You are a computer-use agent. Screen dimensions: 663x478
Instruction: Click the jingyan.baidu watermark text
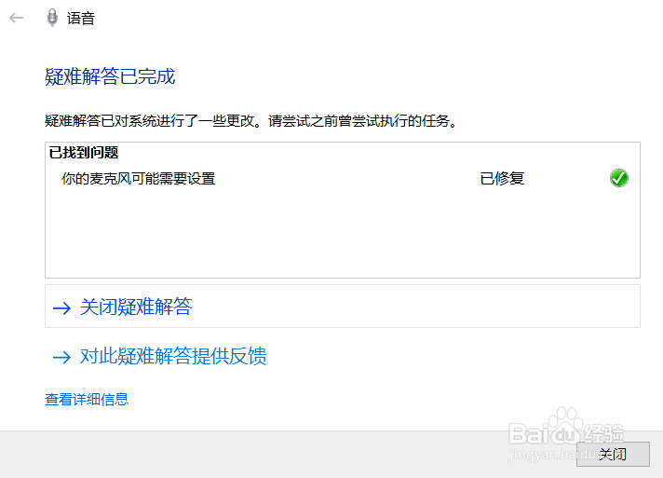(552, 455)
